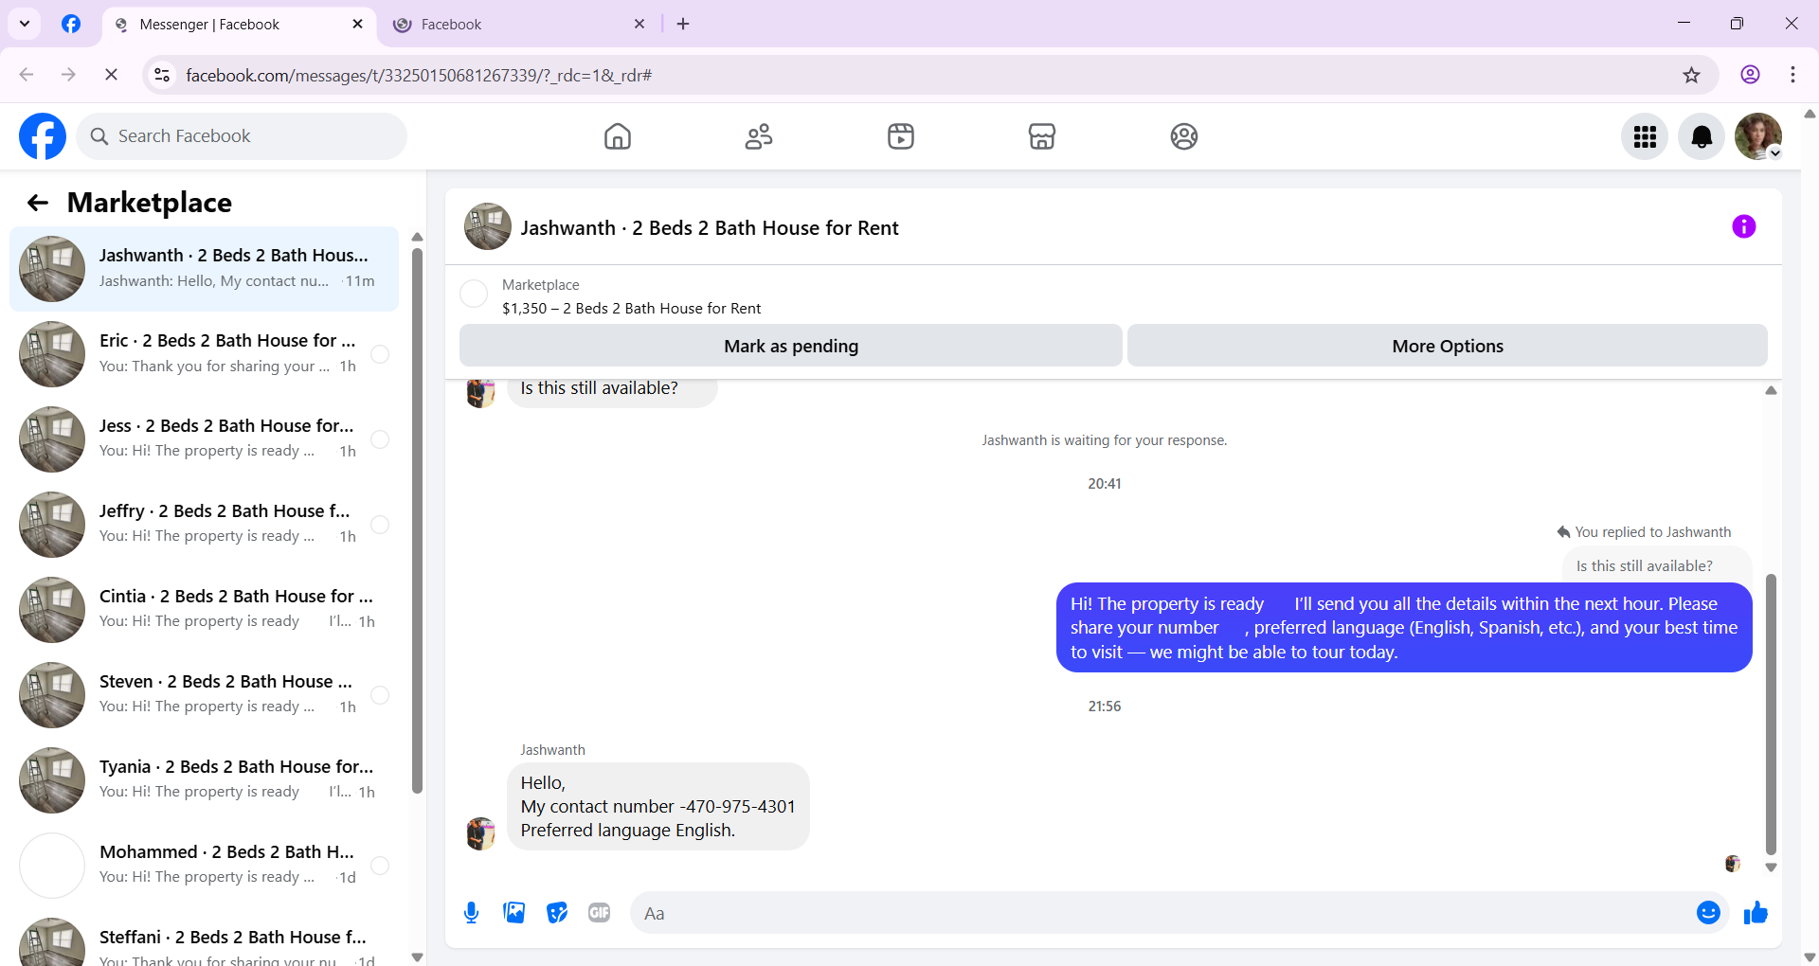Send a thumbs-up like
Viewport: 1819px width, 966px height.
click(1756, 912)
